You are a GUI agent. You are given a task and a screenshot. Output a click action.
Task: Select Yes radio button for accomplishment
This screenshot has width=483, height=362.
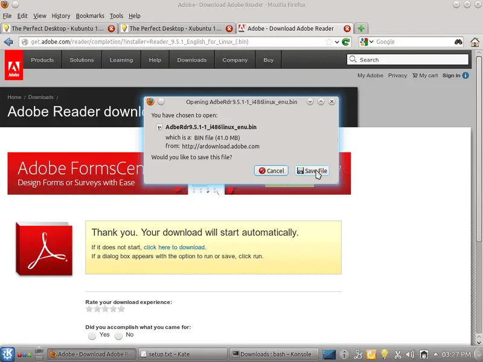92,335
